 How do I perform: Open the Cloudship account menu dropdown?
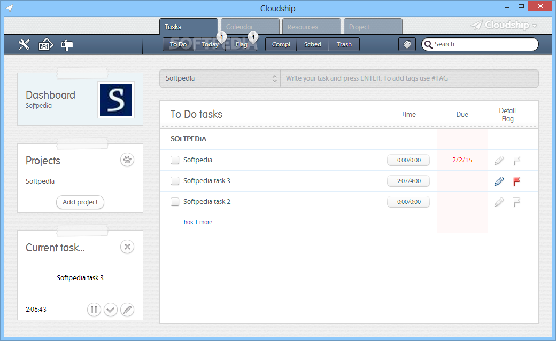point(504,25)
